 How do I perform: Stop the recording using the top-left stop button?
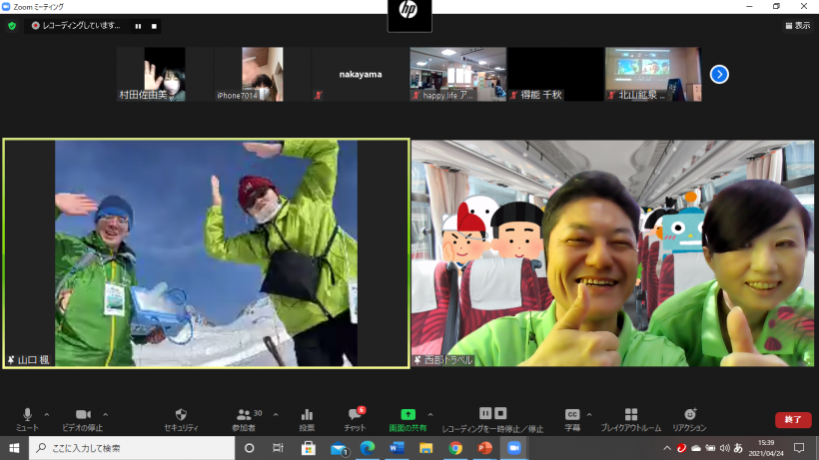click(x=153, y=26)
